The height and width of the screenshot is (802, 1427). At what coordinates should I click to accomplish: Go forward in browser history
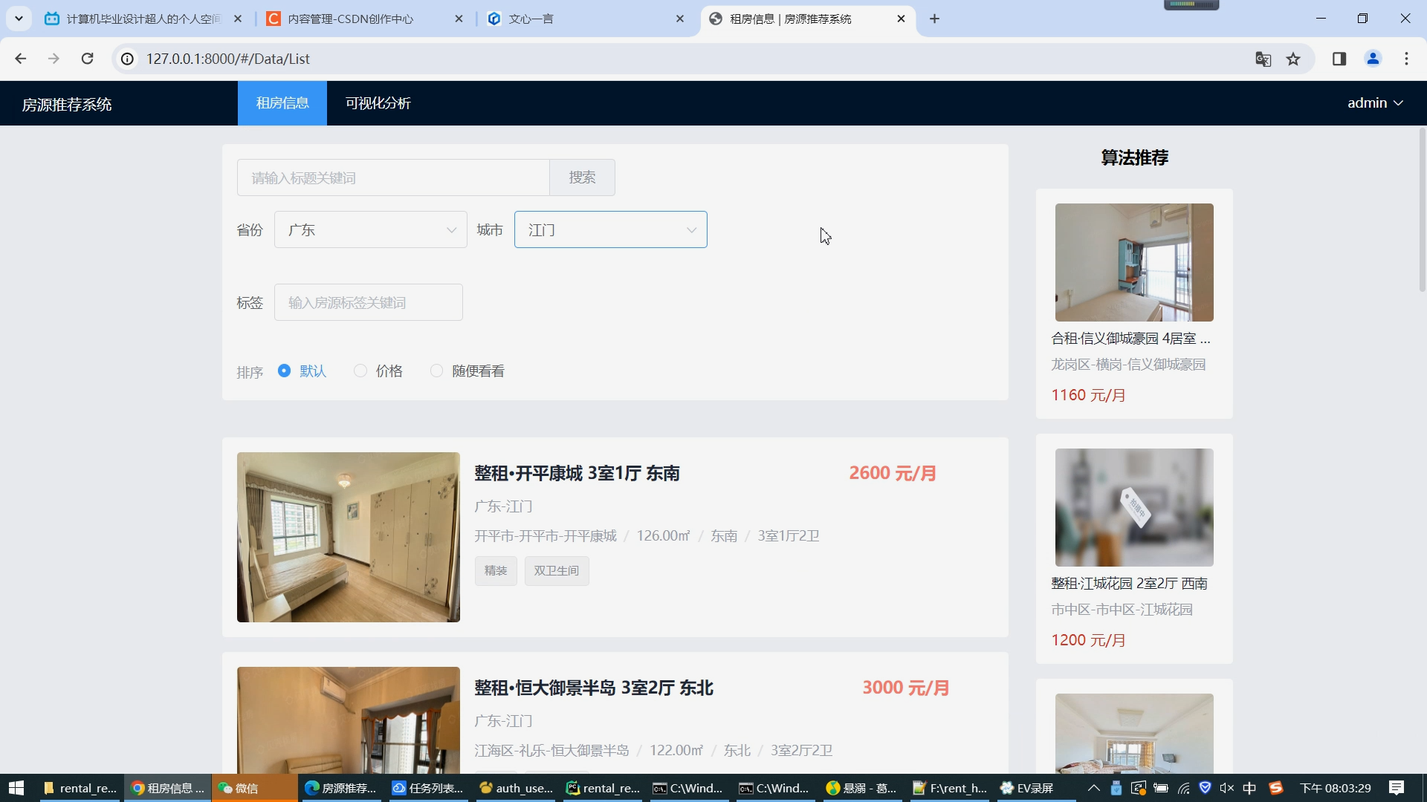(x=54, y=59)
